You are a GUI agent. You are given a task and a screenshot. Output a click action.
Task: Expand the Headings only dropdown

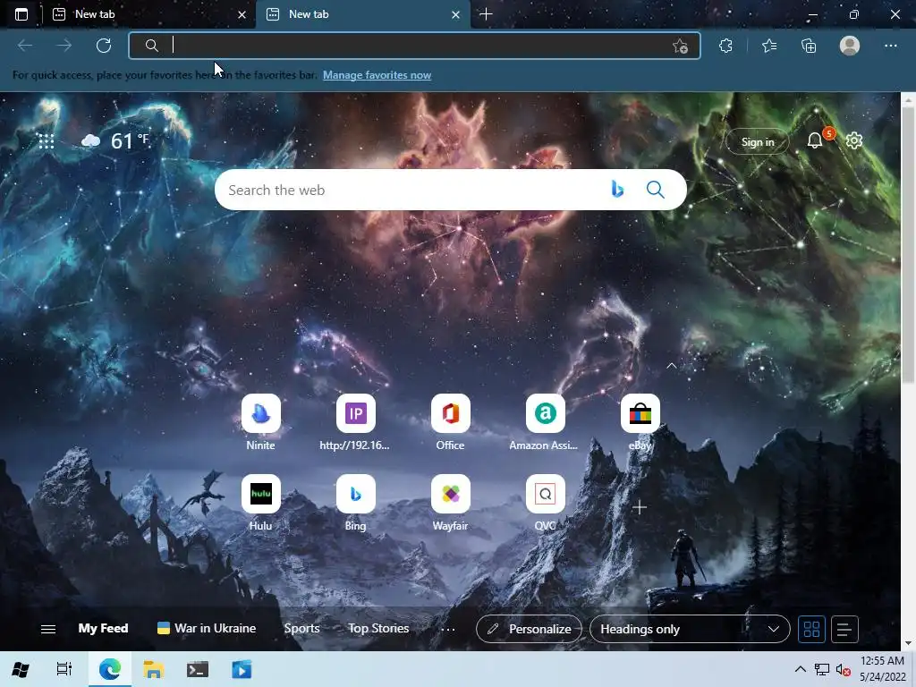690,629
